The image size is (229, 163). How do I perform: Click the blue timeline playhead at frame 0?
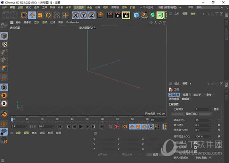12,120
